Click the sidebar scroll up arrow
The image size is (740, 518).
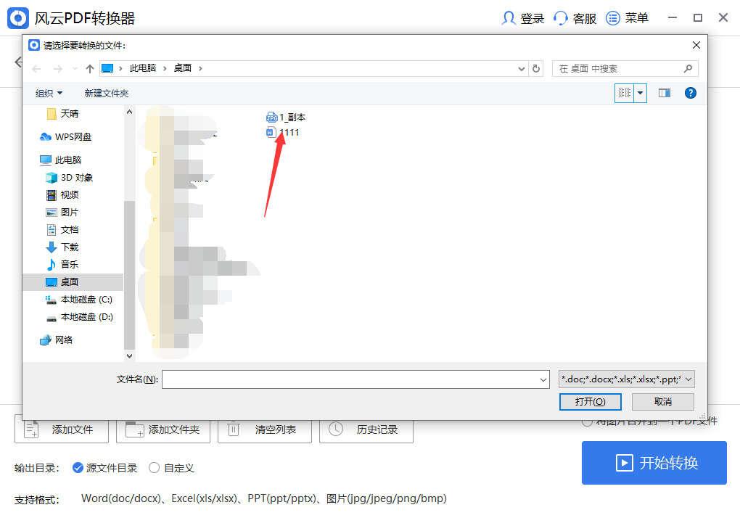129,112
